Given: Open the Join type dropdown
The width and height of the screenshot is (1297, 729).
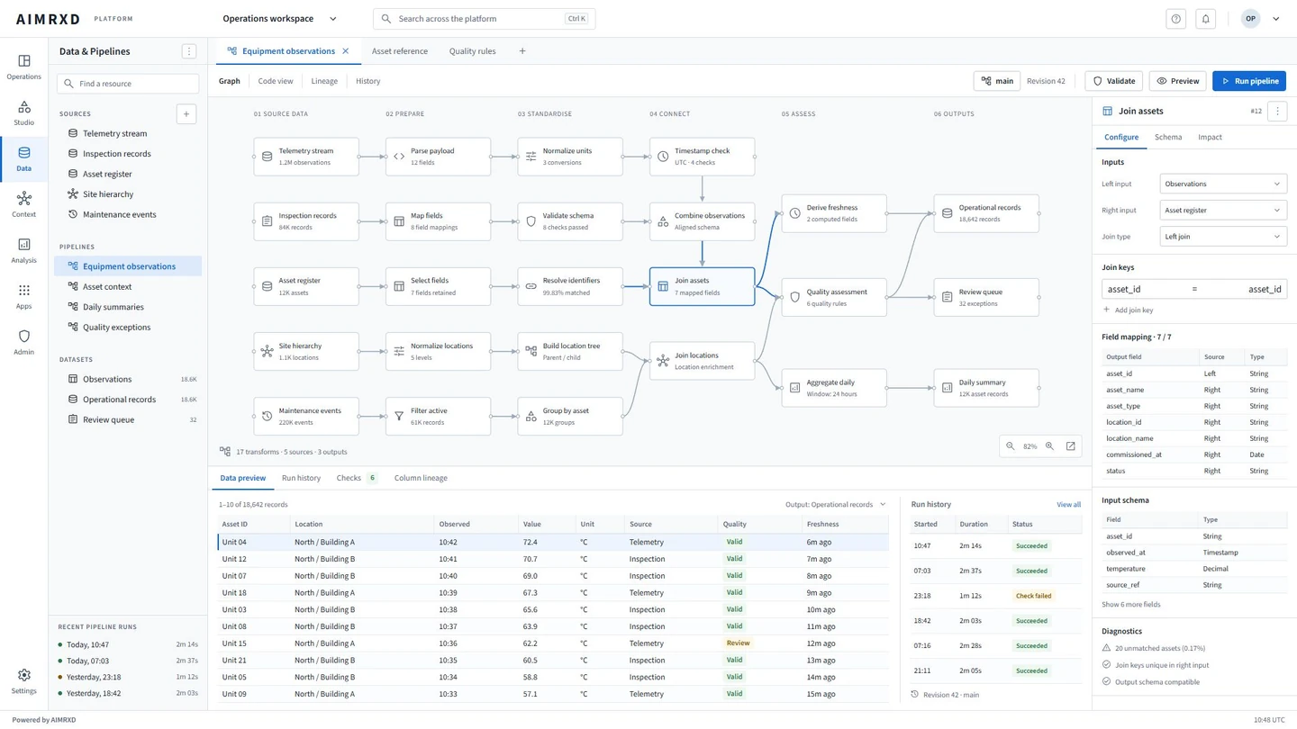Looking at the screenshot, I should coord(1223,237).
